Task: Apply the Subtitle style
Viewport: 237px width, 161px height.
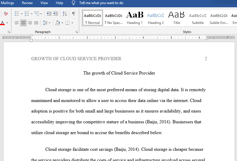Action: point(198,18)
